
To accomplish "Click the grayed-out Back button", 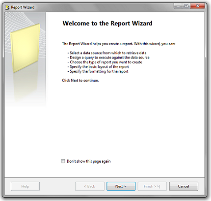I will [x=90, y=186].
